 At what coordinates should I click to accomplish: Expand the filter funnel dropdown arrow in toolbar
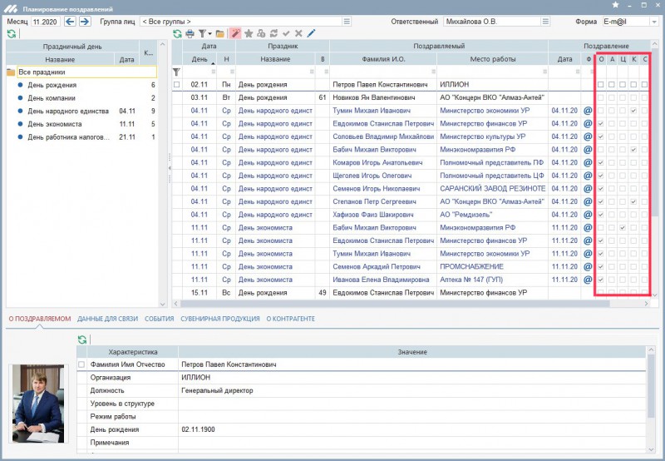point(209,33)
